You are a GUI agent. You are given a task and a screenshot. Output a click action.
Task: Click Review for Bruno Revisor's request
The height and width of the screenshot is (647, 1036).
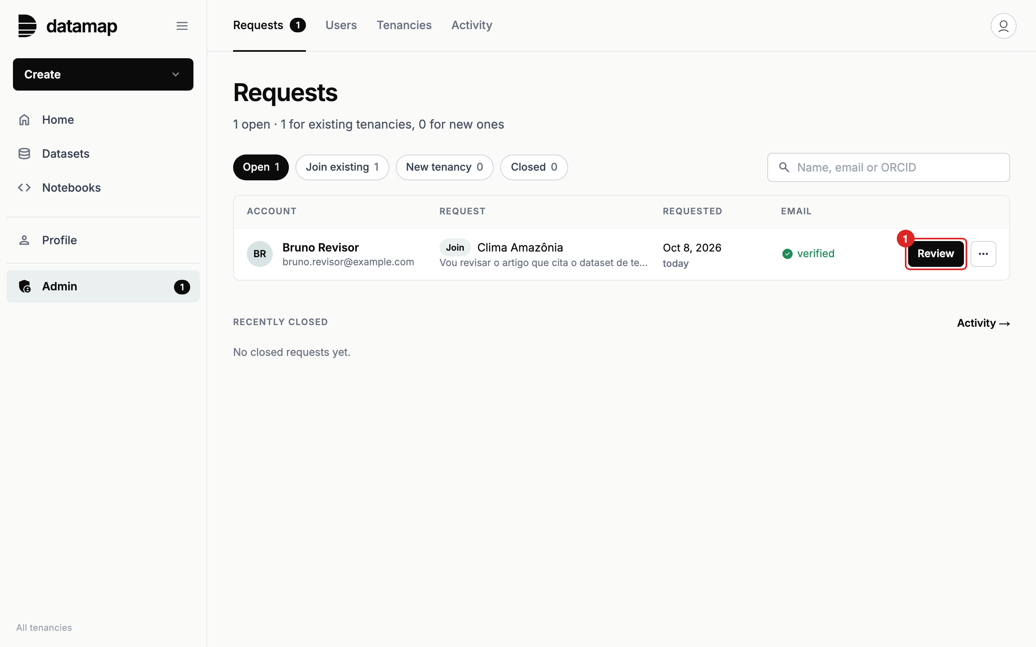pyautogui.click(x=935, y=254)
